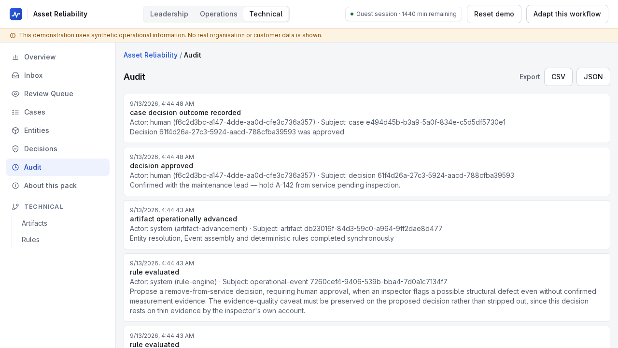Click the Guest session status badge
Image resolution: width=618 pixels, height=348 pixels.
click(x=404, y=14)
